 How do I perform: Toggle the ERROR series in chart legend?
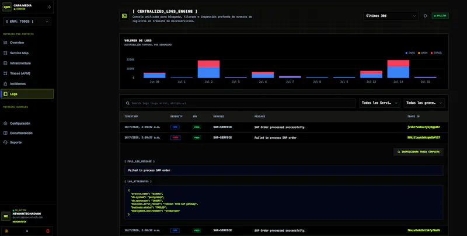click(436, 53)
